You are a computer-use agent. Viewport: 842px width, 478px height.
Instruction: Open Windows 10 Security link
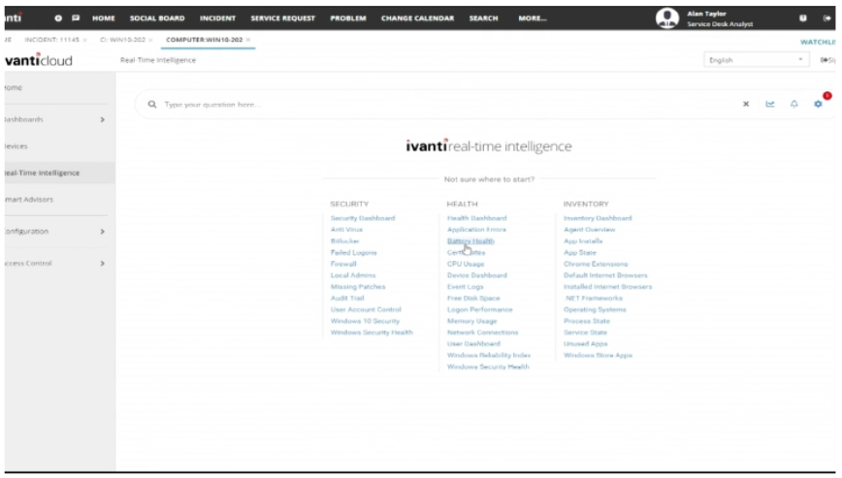point(365,321)
